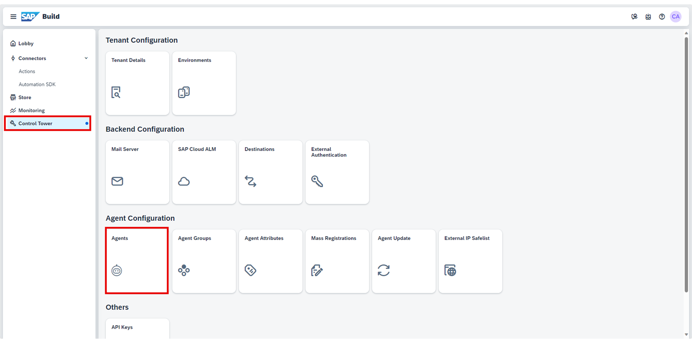The height and width of the screenshot is (343, 692).
Task: Click the Backend Configuration heading
Action: tap(145, 129)
